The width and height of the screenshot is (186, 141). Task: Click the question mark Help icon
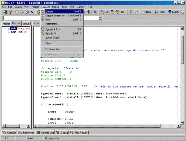131,12
